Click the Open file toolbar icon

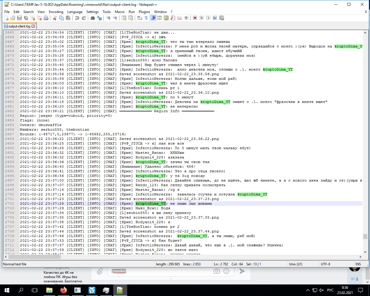pos(13,18)
